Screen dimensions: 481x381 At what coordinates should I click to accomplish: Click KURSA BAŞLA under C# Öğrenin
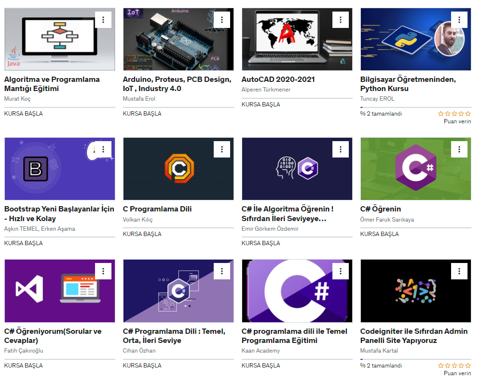point(380,234)
